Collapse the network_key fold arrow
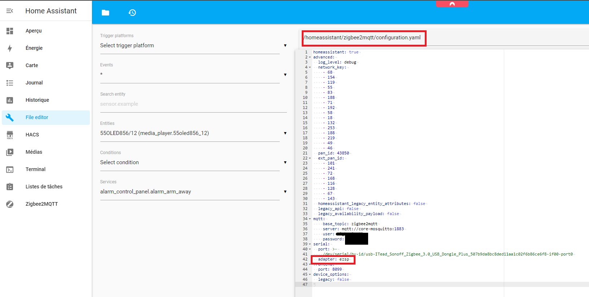The width and height of the screenshot is (589, 297). tap(310, 67)
